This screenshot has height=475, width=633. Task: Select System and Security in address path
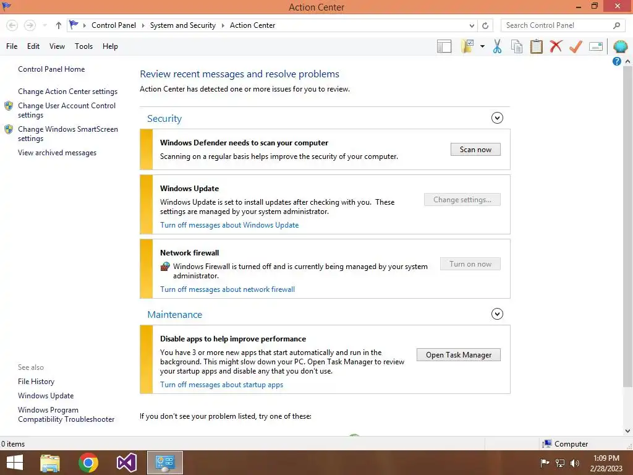[182, 25]
